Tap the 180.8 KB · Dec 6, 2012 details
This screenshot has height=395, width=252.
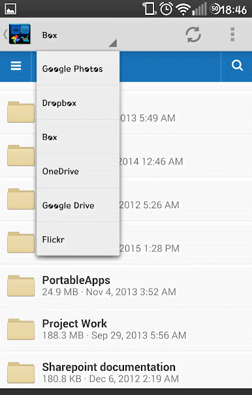coord(110,379)
